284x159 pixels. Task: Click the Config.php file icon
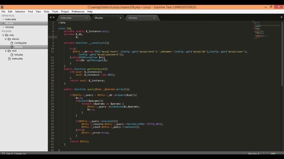12,43
